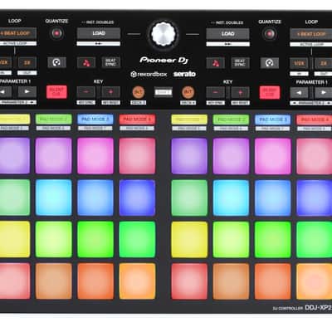Halve the loop with right deck 1/2X button
The image size is (332, 332).
pos(299,63)
